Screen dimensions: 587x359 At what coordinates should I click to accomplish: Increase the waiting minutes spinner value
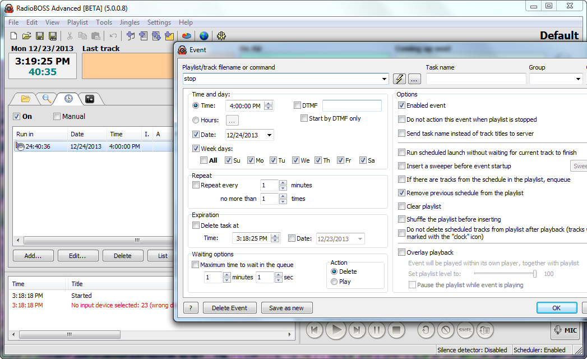[227, 275]
